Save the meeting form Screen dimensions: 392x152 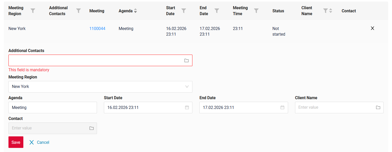[x=16, y=142]
